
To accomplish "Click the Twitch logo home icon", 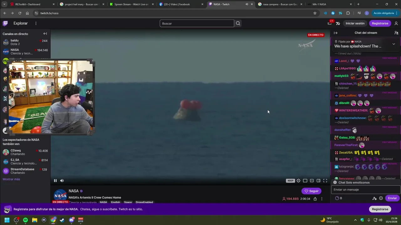I will point(5,23).
